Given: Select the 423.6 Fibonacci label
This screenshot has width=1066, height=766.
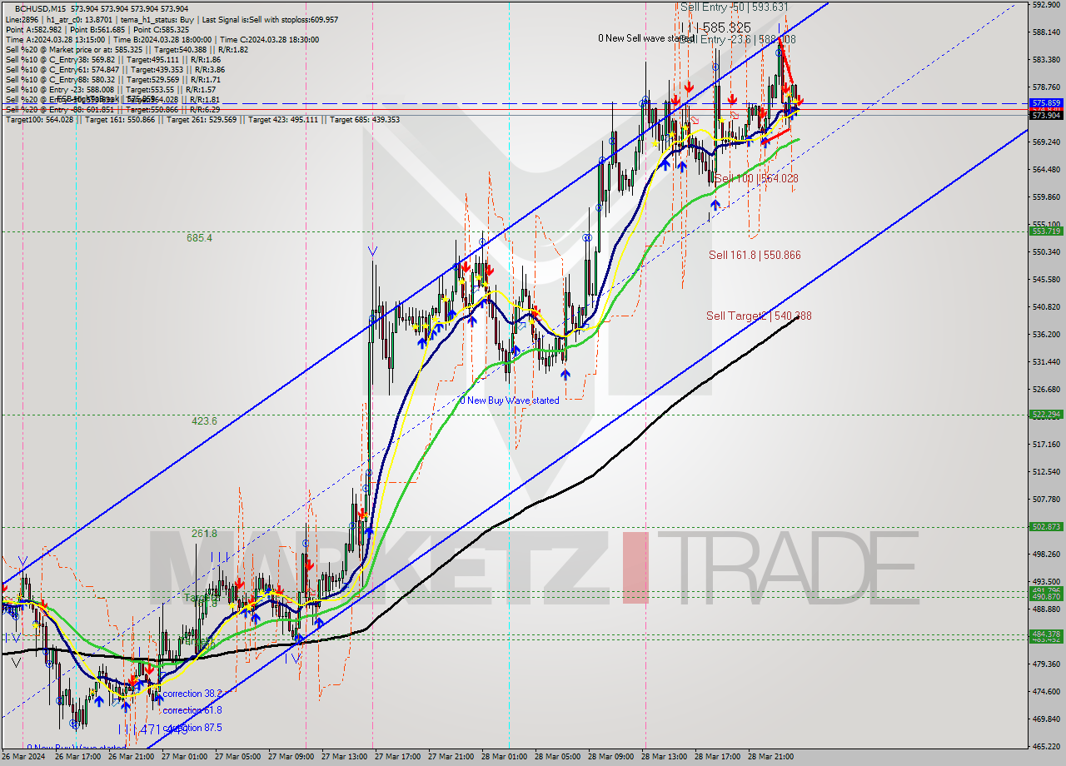Looking at the screenshot, I should click(x=204, y=421).
